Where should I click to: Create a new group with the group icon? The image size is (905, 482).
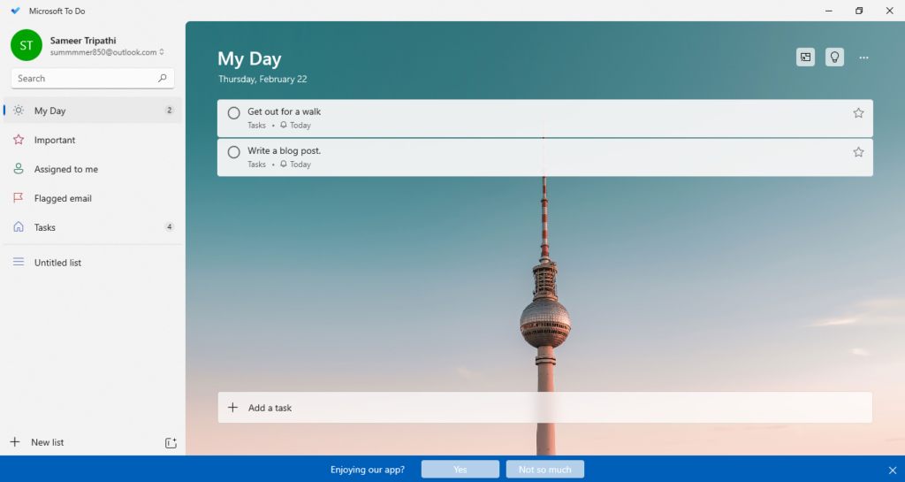(171, 443)
